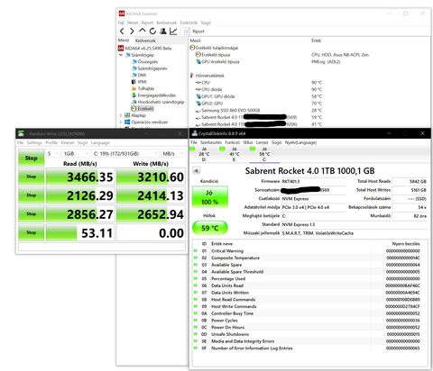433x371 pixels.
Task: Open Szerkesztés menu in CrystalDiskInfo
Action: (211, 142)
